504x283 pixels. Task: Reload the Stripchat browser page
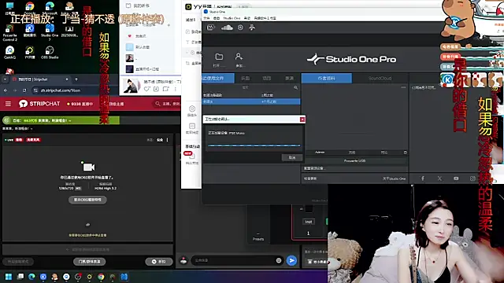24,90
